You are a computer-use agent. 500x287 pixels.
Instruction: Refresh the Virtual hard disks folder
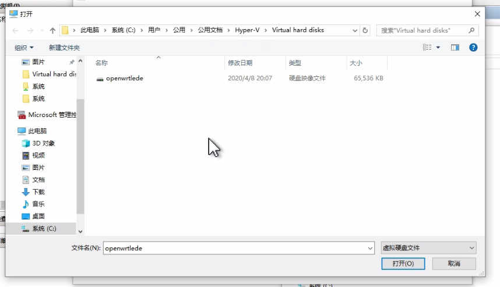pos(365,30)
